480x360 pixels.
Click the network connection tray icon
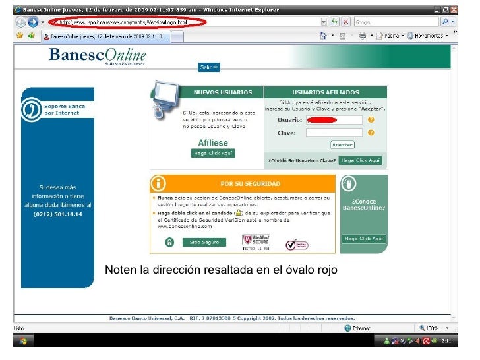pos(395,341)
